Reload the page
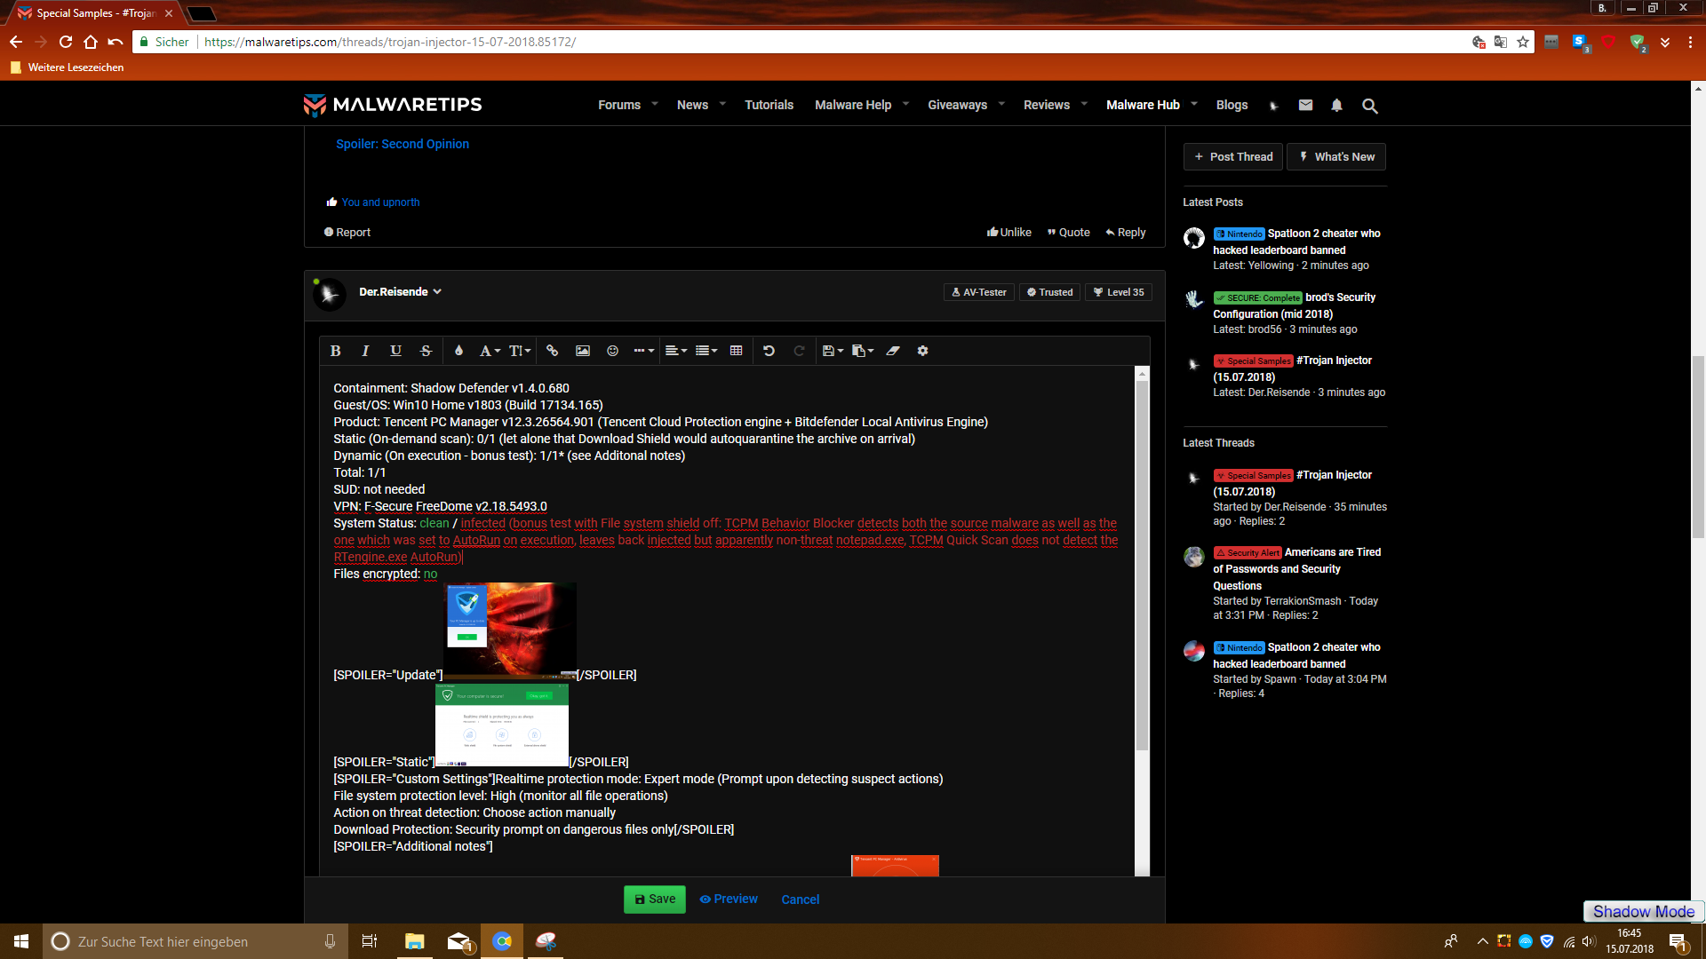 [66, 42]
